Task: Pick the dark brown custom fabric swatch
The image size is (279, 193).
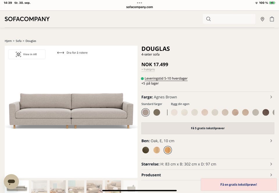Action: click(x=266, y=112)
